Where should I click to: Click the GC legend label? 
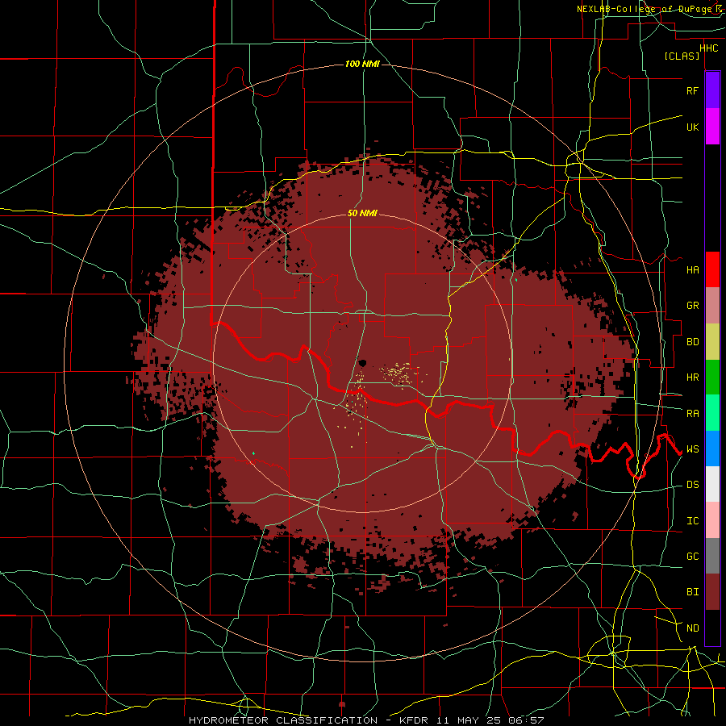pos(692,557)
